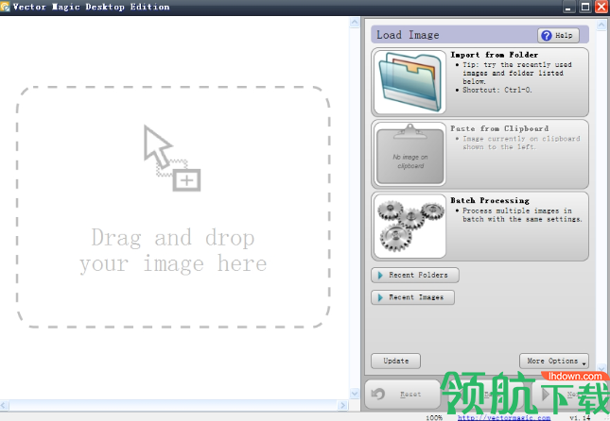The height and width of the screenshot is (421, 610).
Task: Click the drag and drop image area
Action: click(x=173, y=207)
